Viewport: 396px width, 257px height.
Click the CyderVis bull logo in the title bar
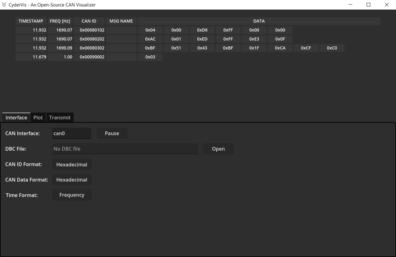coord(4,5)
